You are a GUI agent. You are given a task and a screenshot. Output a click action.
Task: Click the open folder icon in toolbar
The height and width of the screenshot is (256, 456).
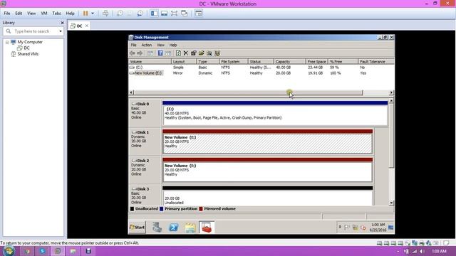[x=201, y=53]
